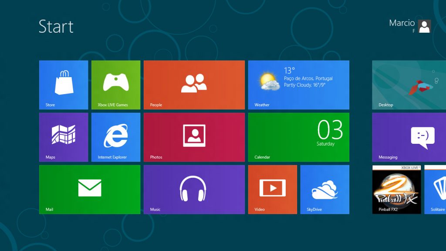Viewport: 446px width, 251px height.
Task: Open the Messaging chat bubble tile
Action: click(x=409, y=137)
